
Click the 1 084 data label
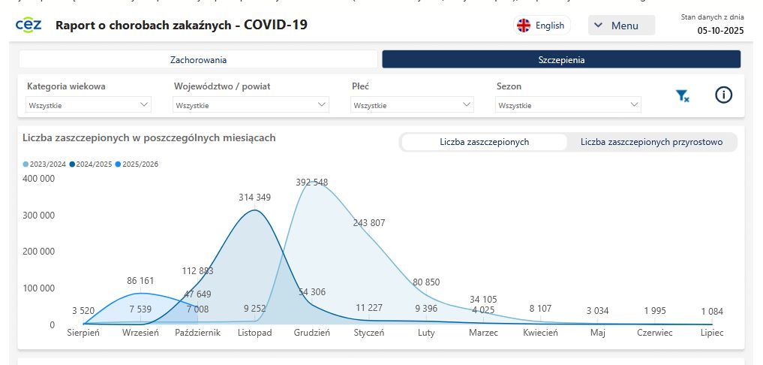pos(712,312)
